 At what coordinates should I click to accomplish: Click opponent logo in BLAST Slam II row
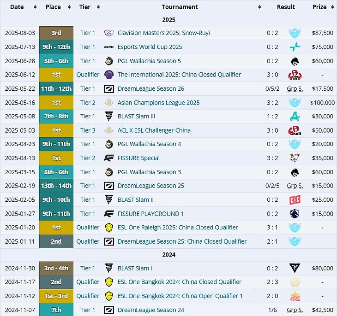point(295,200)
